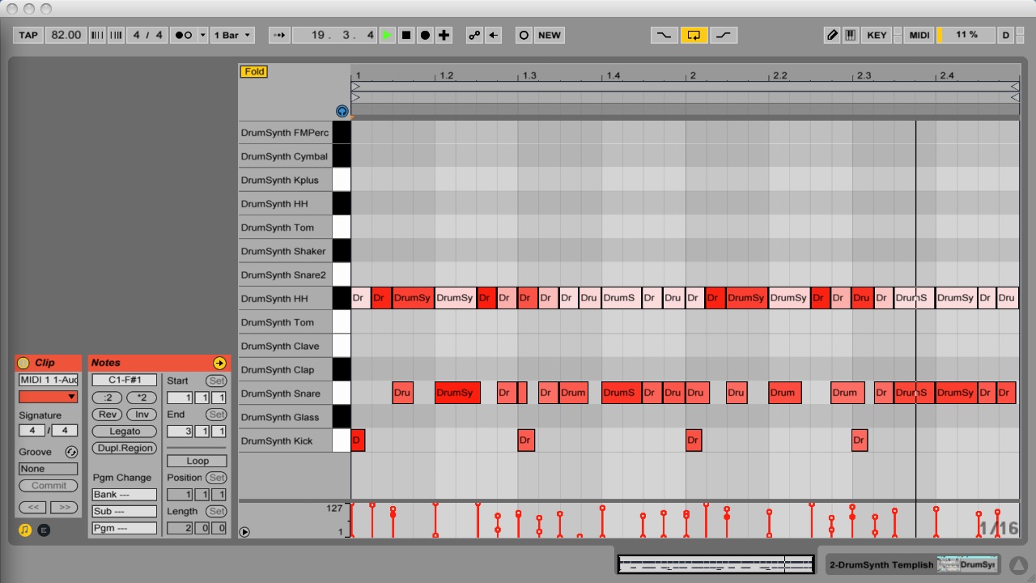Click the green Play button
Viewport: 1036px width, 583px height.
pyautogui.click(x=388, y=35)
